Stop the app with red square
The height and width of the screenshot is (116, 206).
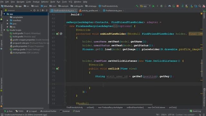(178, 6)
